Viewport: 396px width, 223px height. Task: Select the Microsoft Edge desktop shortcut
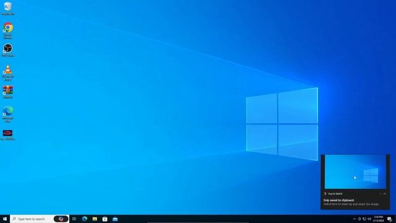8,115
